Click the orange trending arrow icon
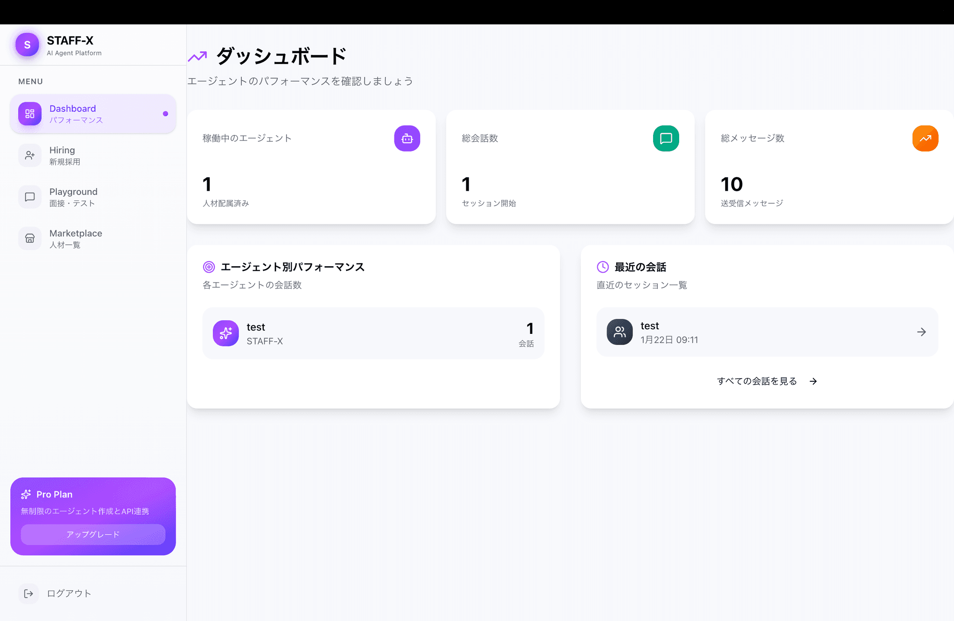This screenshot has width=954, height=621. click(x=925, y=138)
